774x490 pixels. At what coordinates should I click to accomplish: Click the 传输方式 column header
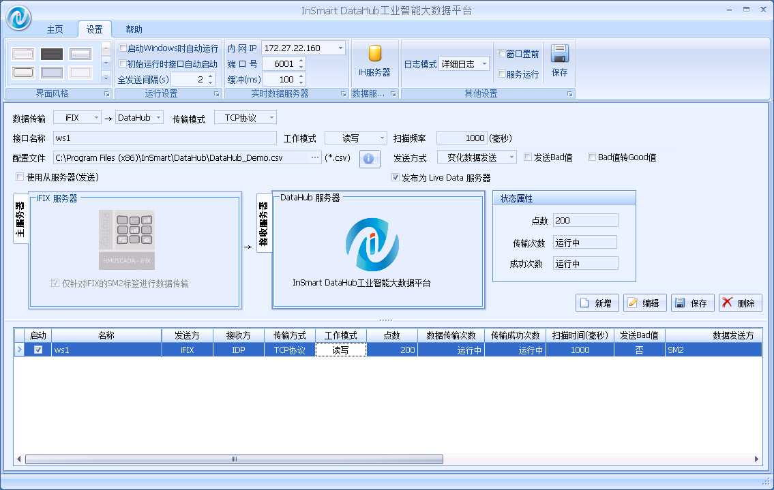pyautogui.click(x=289, y=335)
